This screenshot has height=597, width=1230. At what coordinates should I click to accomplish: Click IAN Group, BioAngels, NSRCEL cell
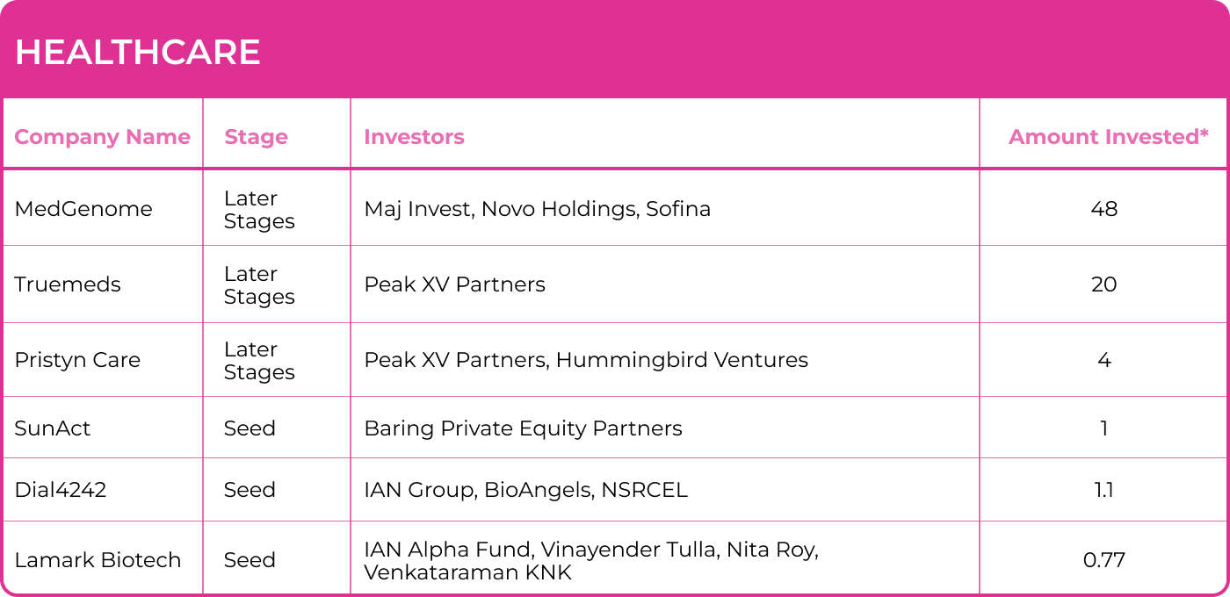tap(525, 490)
